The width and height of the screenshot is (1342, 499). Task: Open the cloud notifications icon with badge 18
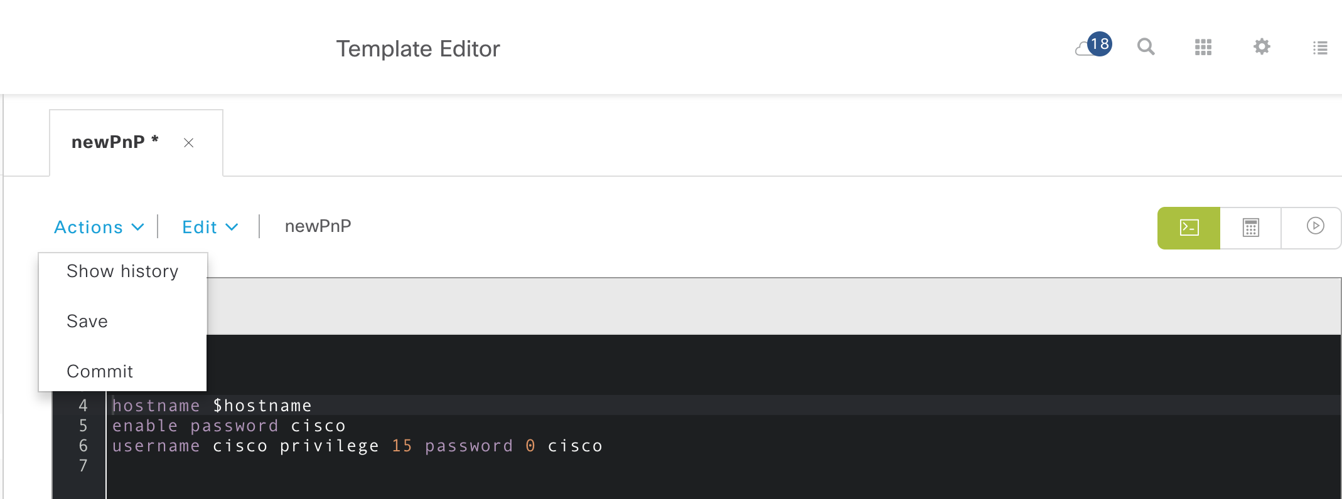point(1093,46)
